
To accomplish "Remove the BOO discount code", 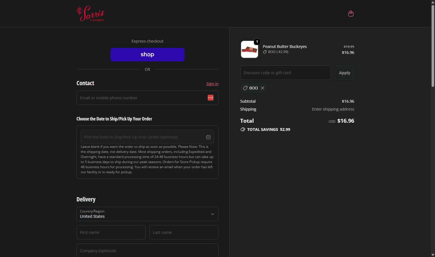I will [263, 88].
